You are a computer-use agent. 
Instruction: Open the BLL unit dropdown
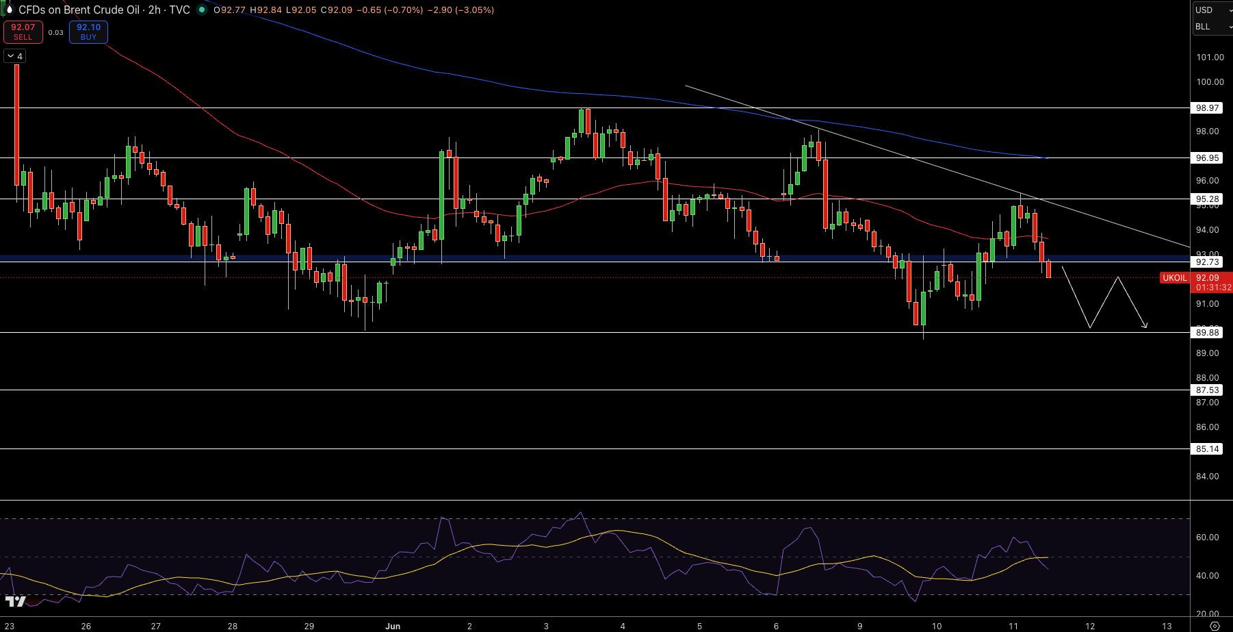1212,26
